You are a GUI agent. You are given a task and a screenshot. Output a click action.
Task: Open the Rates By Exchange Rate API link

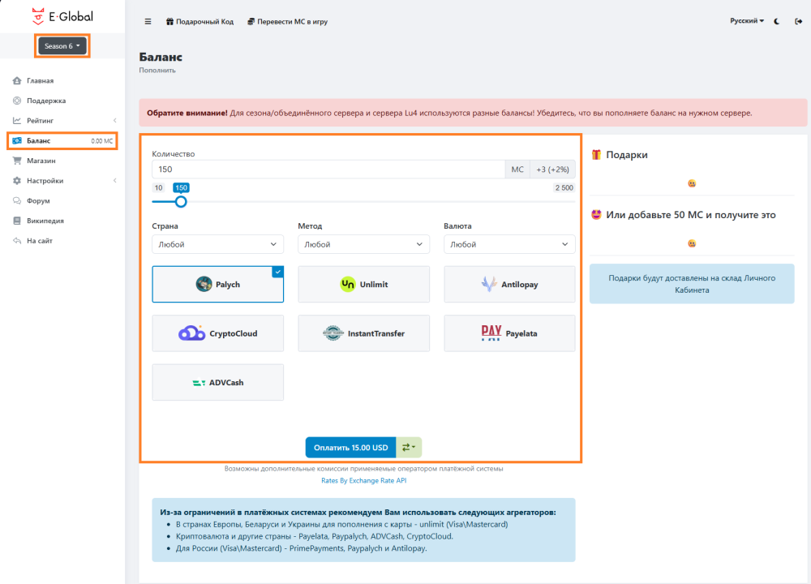(x=363, y=481)
